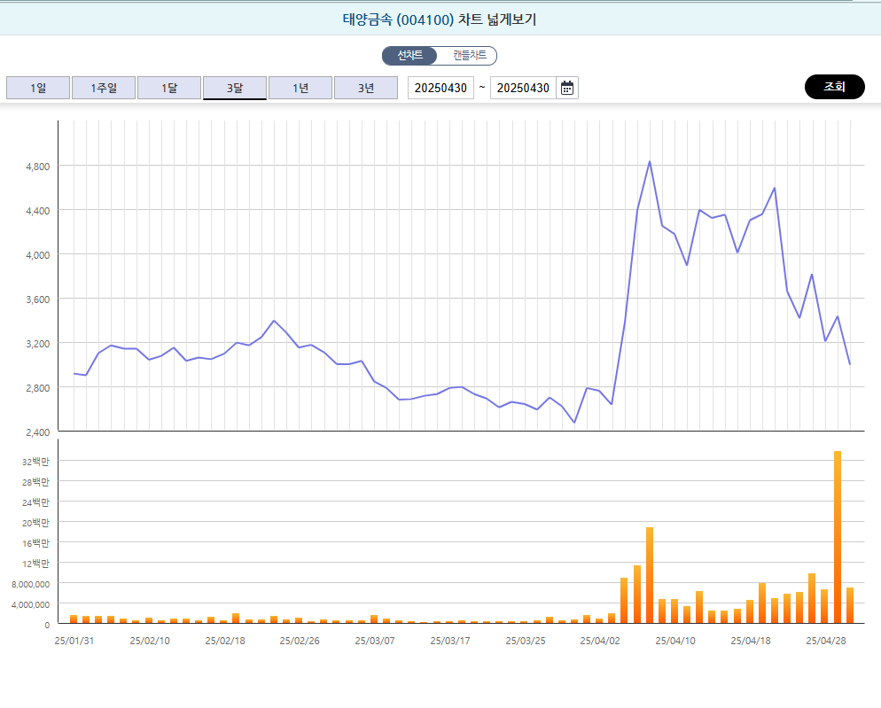The height and width of the screenshot is (708, 881).
Task: Click the 25/01/31 date axis label
Action: click(x=74, y=641)
